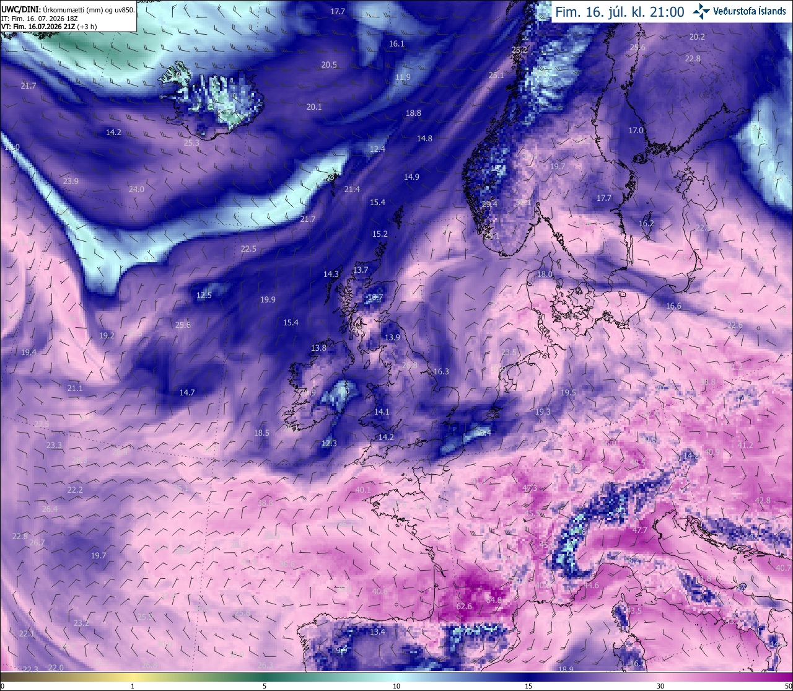Pick the 30 mark on color scale
Viewport: 793px width, 691px height.
[x=660, y=686]
